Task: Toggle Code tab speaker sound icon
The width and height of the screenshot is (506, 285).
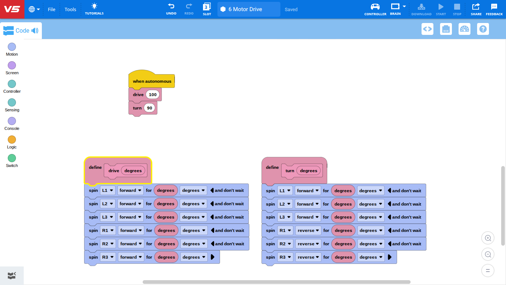Action: (35, 31)
